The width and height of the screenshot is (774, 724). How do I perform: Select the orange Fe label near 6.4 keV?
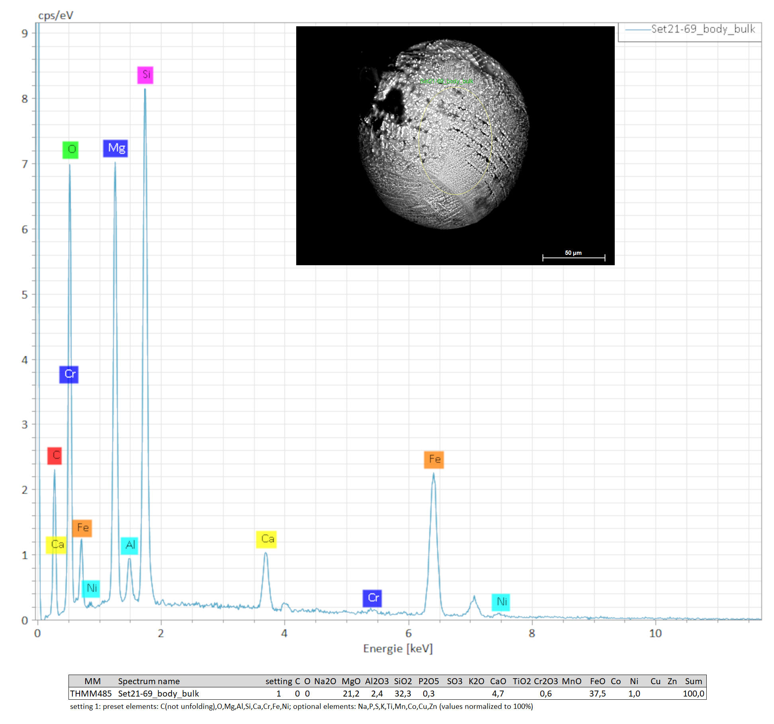coord(434,460)
